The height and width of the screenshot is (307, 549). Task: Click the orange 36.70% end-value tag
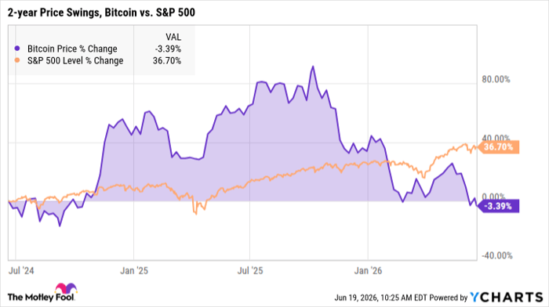498,147
